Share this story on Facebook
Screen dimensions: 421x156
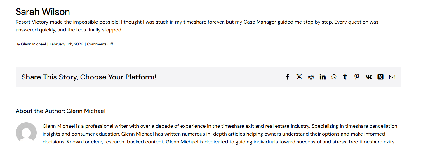287,77
